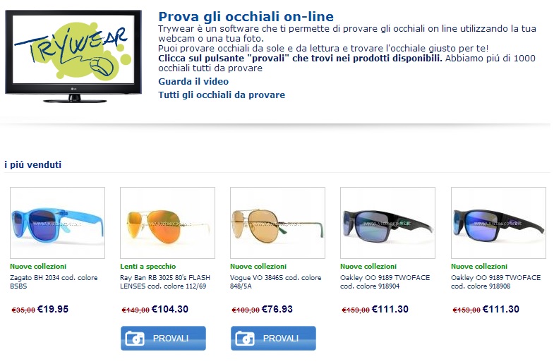554x364 pixels.
Task: Open 'Tutti gli occhiali da provare' link
Action: [222, 95]
